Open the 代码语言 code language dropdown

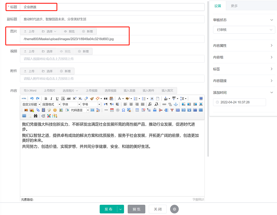click(x=80, y=110)
